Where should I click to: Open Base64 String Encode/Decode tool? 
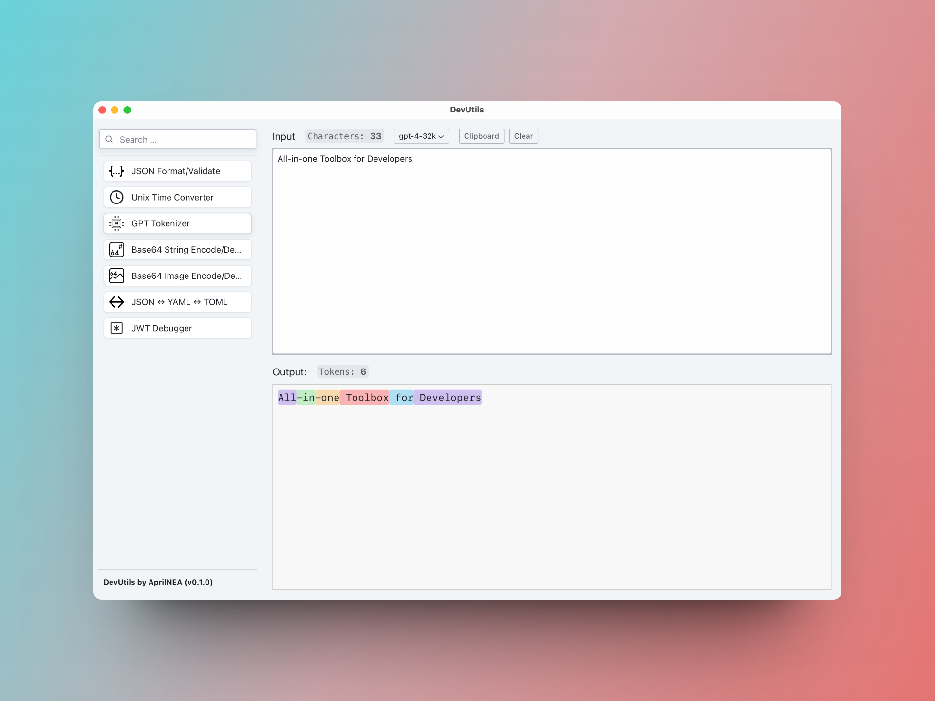(x=177, y=250)
